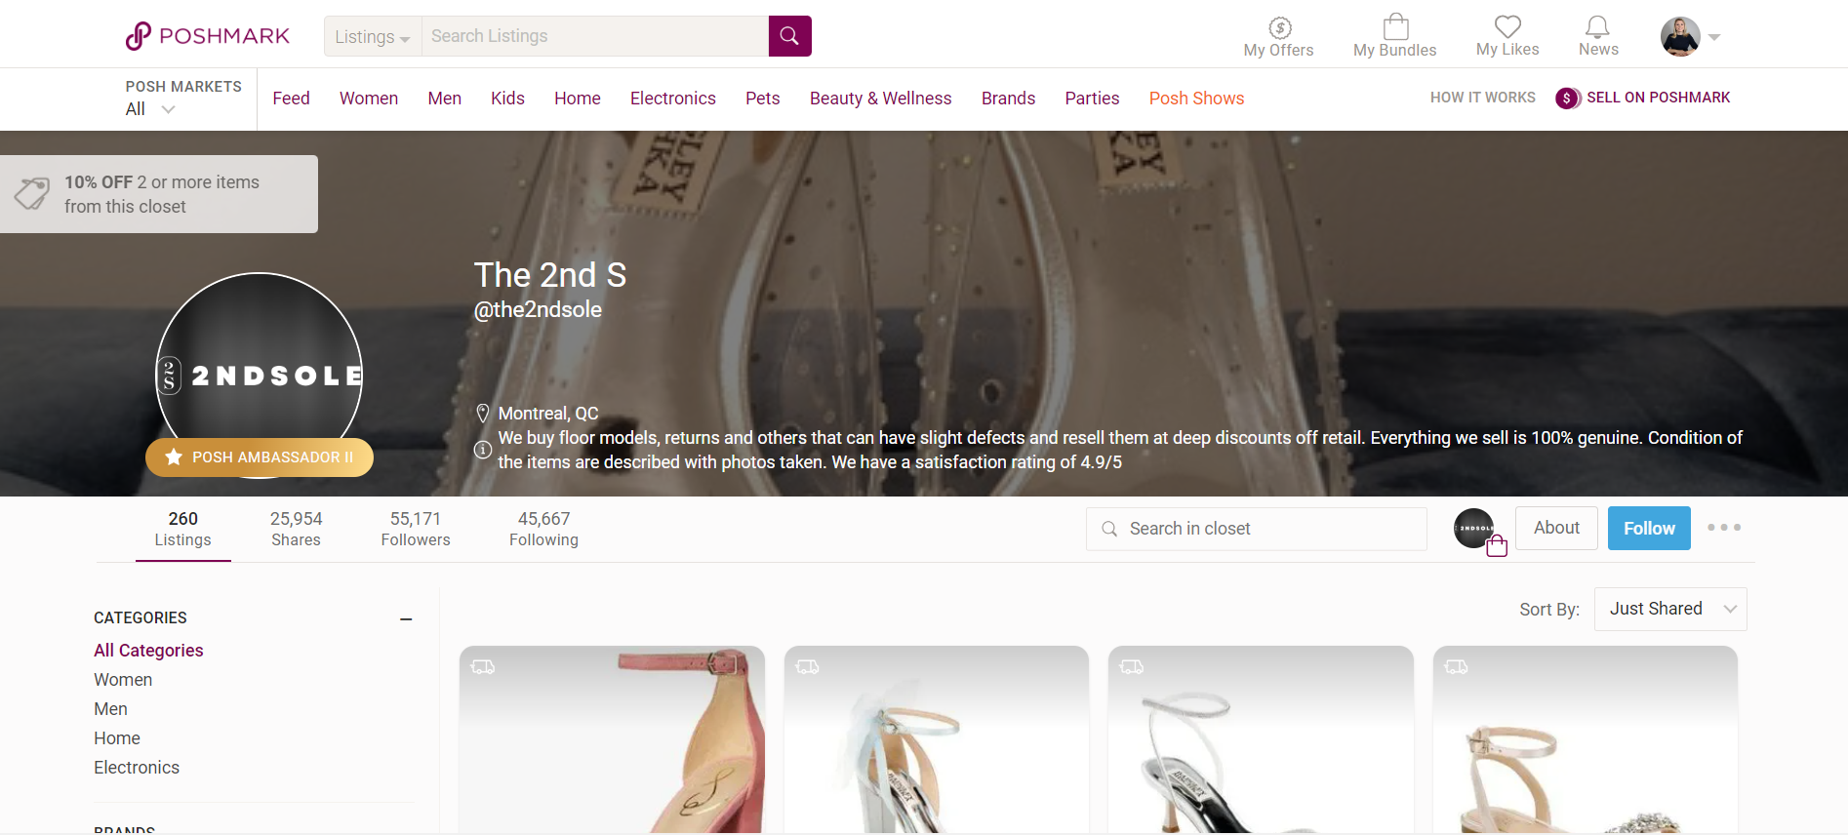
Task: Select the Followers tab
Action: click(416, 529)
